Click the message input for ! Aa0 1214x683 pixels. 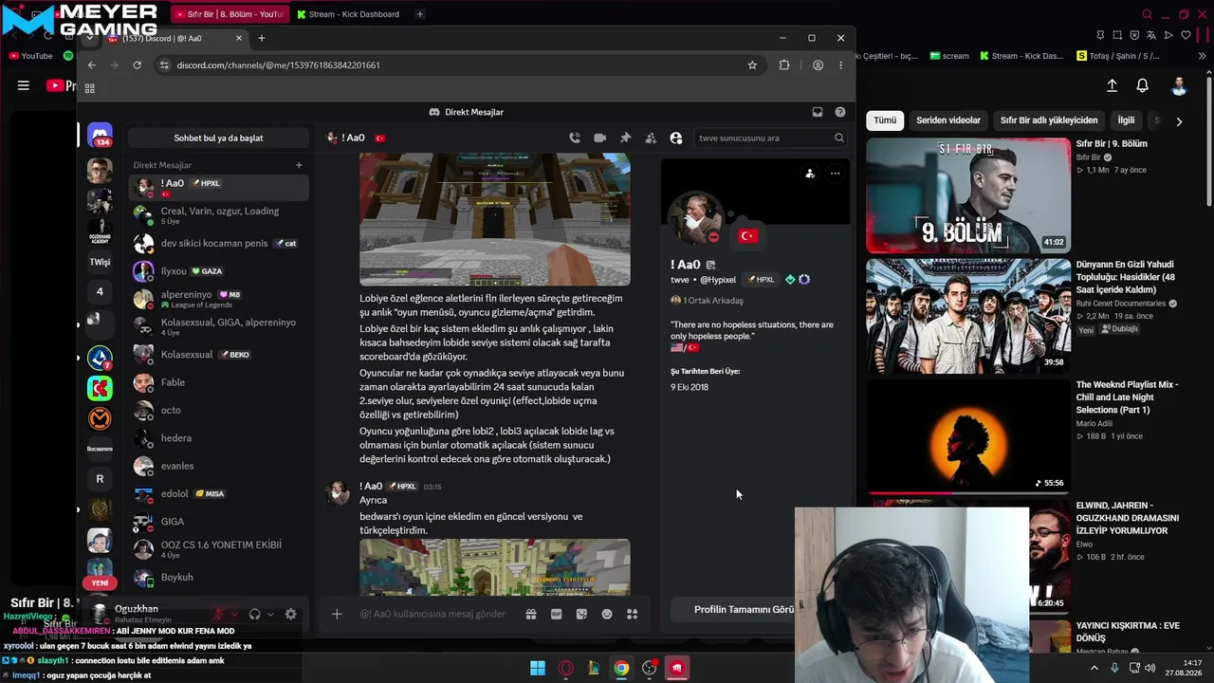tap(432, 614)
